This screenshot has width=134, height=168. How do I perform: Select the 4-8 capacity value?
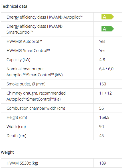102,60
